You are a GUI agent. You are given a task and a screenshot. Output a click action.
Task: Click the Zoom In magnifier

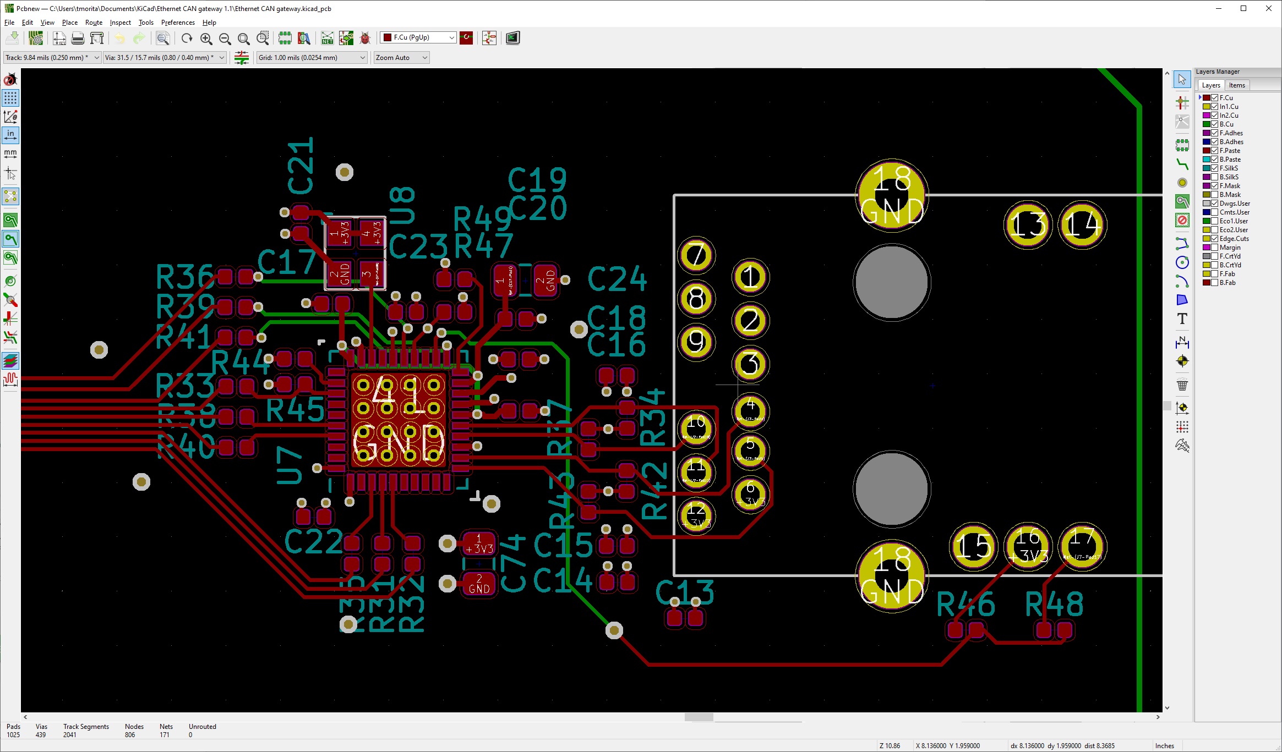(206, 38)
